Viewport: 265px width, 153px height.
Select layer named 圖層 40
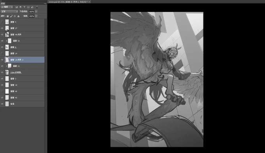(14, 91)
